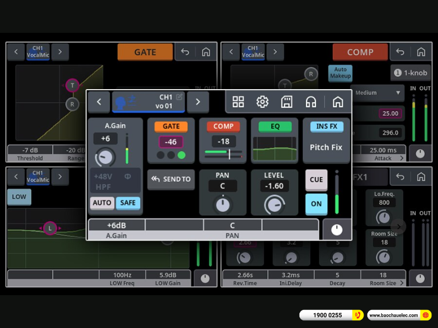Open the headphones monitor icon
The width and height of the screenshot is (438, 328).
(x=311, y=102)
